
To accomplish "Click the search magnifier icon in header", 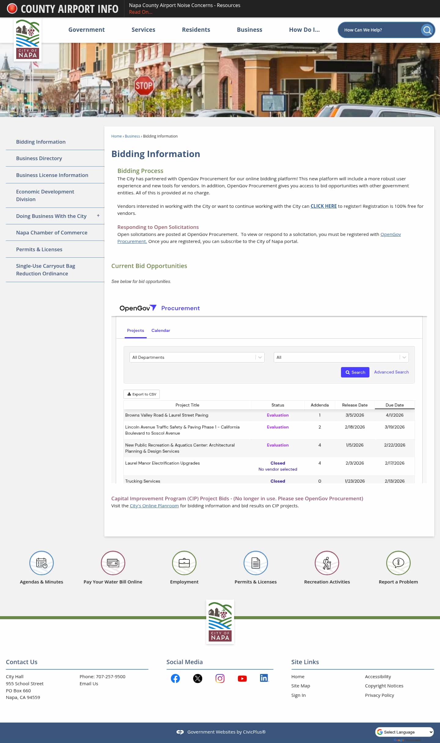I will [x=427, y=30].
